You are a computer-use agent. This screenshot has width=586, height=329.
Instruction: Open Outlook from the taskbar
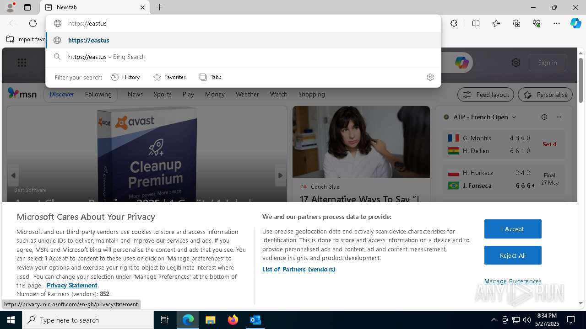[x=255, y=320]
